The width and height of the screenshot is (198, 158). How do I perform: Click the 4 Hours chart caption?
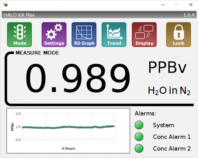68,148
